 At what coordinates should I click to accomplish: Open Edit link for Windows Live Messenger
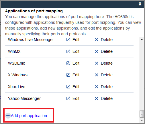76,40
